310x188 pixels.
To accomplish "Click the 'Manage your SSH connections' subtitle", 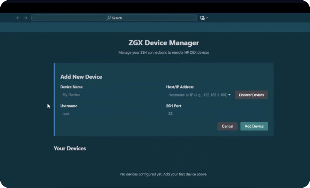I will pyautogui.click(x=164, y=52).
